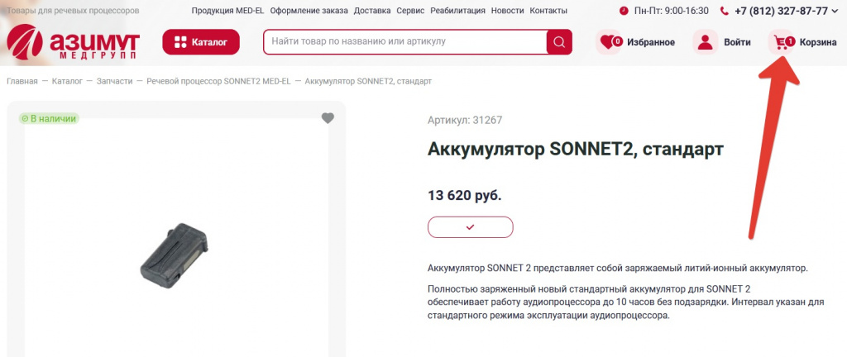Click the Войти login link
The height and width of the screenshot is (357, 847).
(x=737, y=42)
